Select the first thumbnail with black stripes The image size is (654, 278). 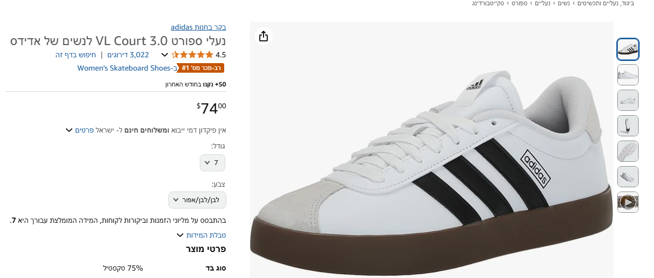[627, 49]
